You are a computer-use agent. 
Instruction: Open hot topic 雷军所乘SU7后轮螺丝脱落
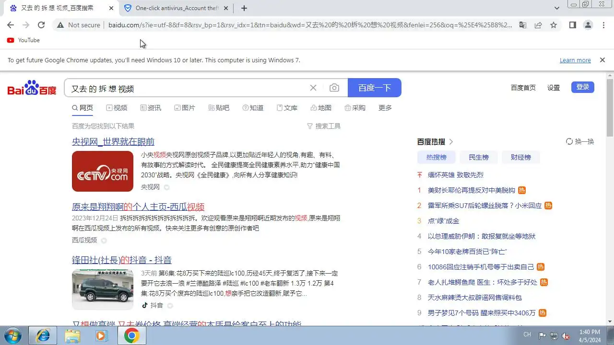point(485,206)
